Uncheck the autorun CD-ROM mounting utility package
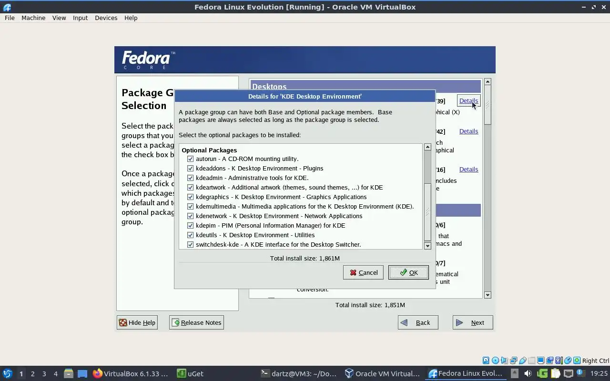The width and height of the screenshot is (610, 381). point(191,159)
